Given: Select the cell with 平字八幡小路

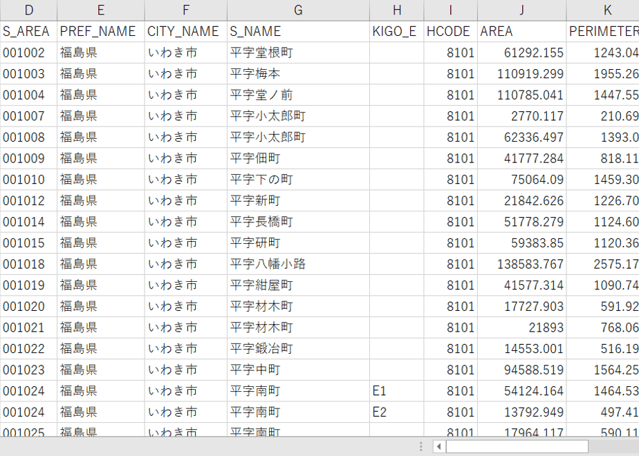Looking at the screenshot, I should pos(298,264).
